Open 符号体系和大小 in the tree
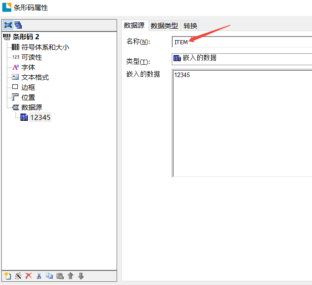 (x=45, y=47)
